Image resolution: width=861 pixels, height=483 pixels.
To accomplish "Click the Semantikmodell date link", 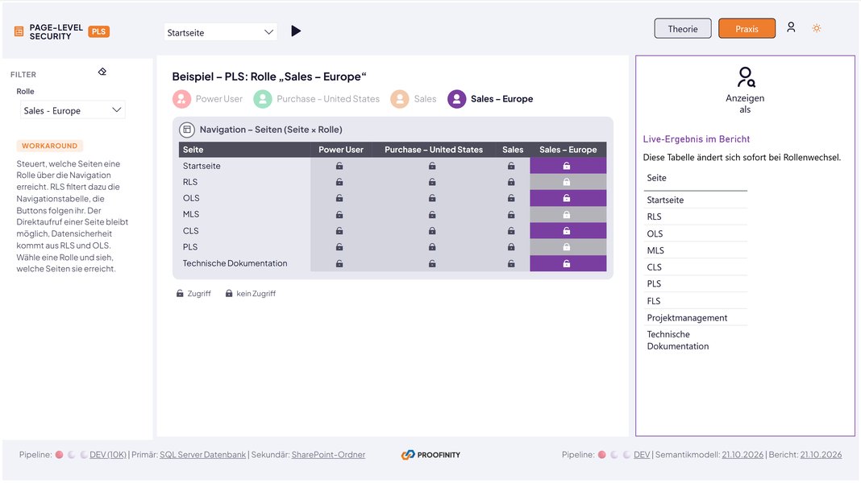I will (742, 455).
